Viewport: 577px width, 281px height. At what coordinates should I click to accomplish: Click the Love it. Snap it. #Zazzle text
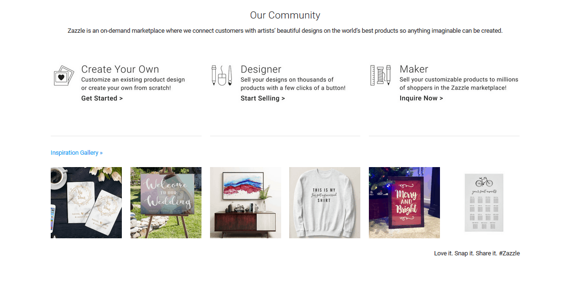click(477, 253)
